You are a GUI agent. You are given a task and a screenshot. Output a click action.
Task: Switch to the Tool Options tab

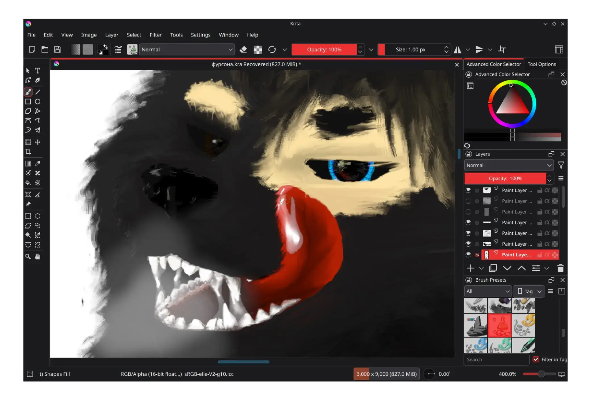[542, 64]
